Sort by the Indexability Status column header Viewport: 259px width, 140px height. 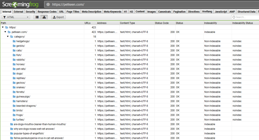[x=245, y=23]
